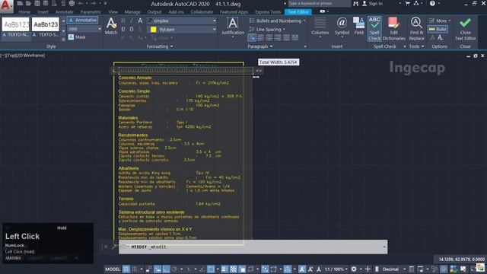Open the workspace switching gear icon

pos(354,269)
